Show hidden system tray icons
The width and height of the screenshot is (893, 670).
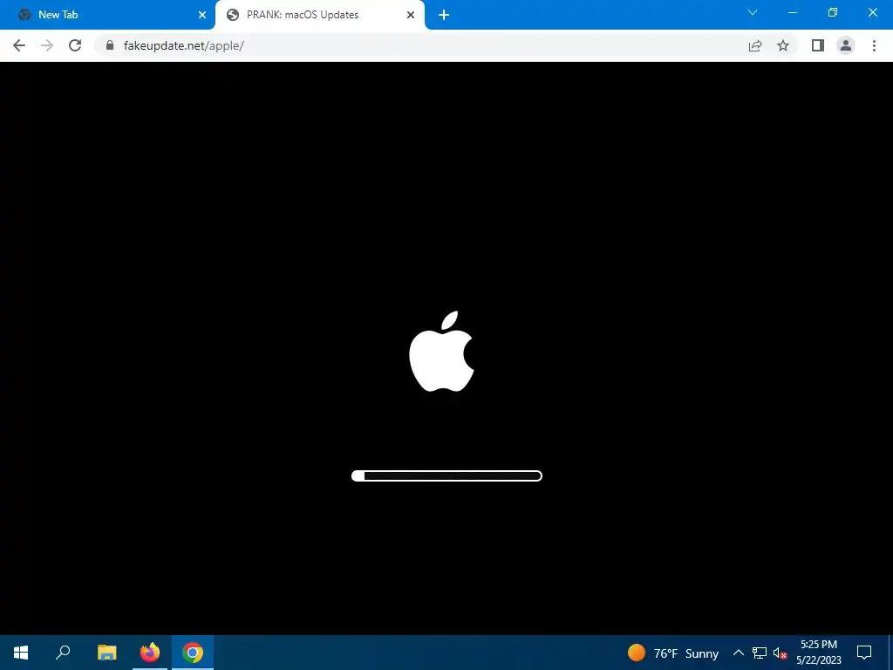[738, 653]
